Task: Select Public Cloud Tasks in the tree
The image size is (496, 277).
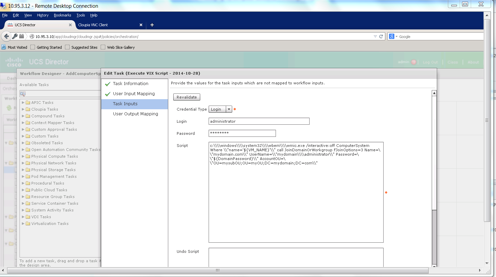Action: [x=49, y=190]
